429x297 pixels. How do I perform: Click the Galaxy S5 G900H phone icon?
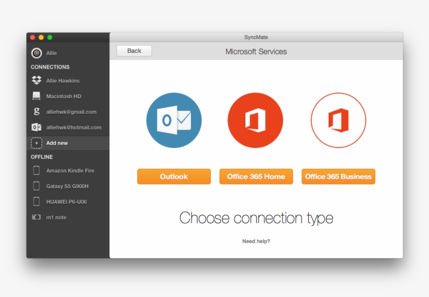pos(37,186)
